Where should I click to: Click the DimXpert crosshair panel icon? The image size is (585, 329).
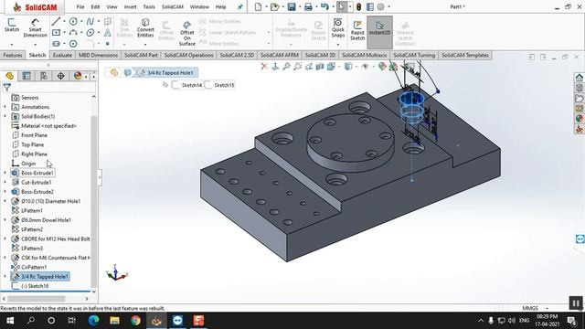pyautogui.click(x=60, y=76)
